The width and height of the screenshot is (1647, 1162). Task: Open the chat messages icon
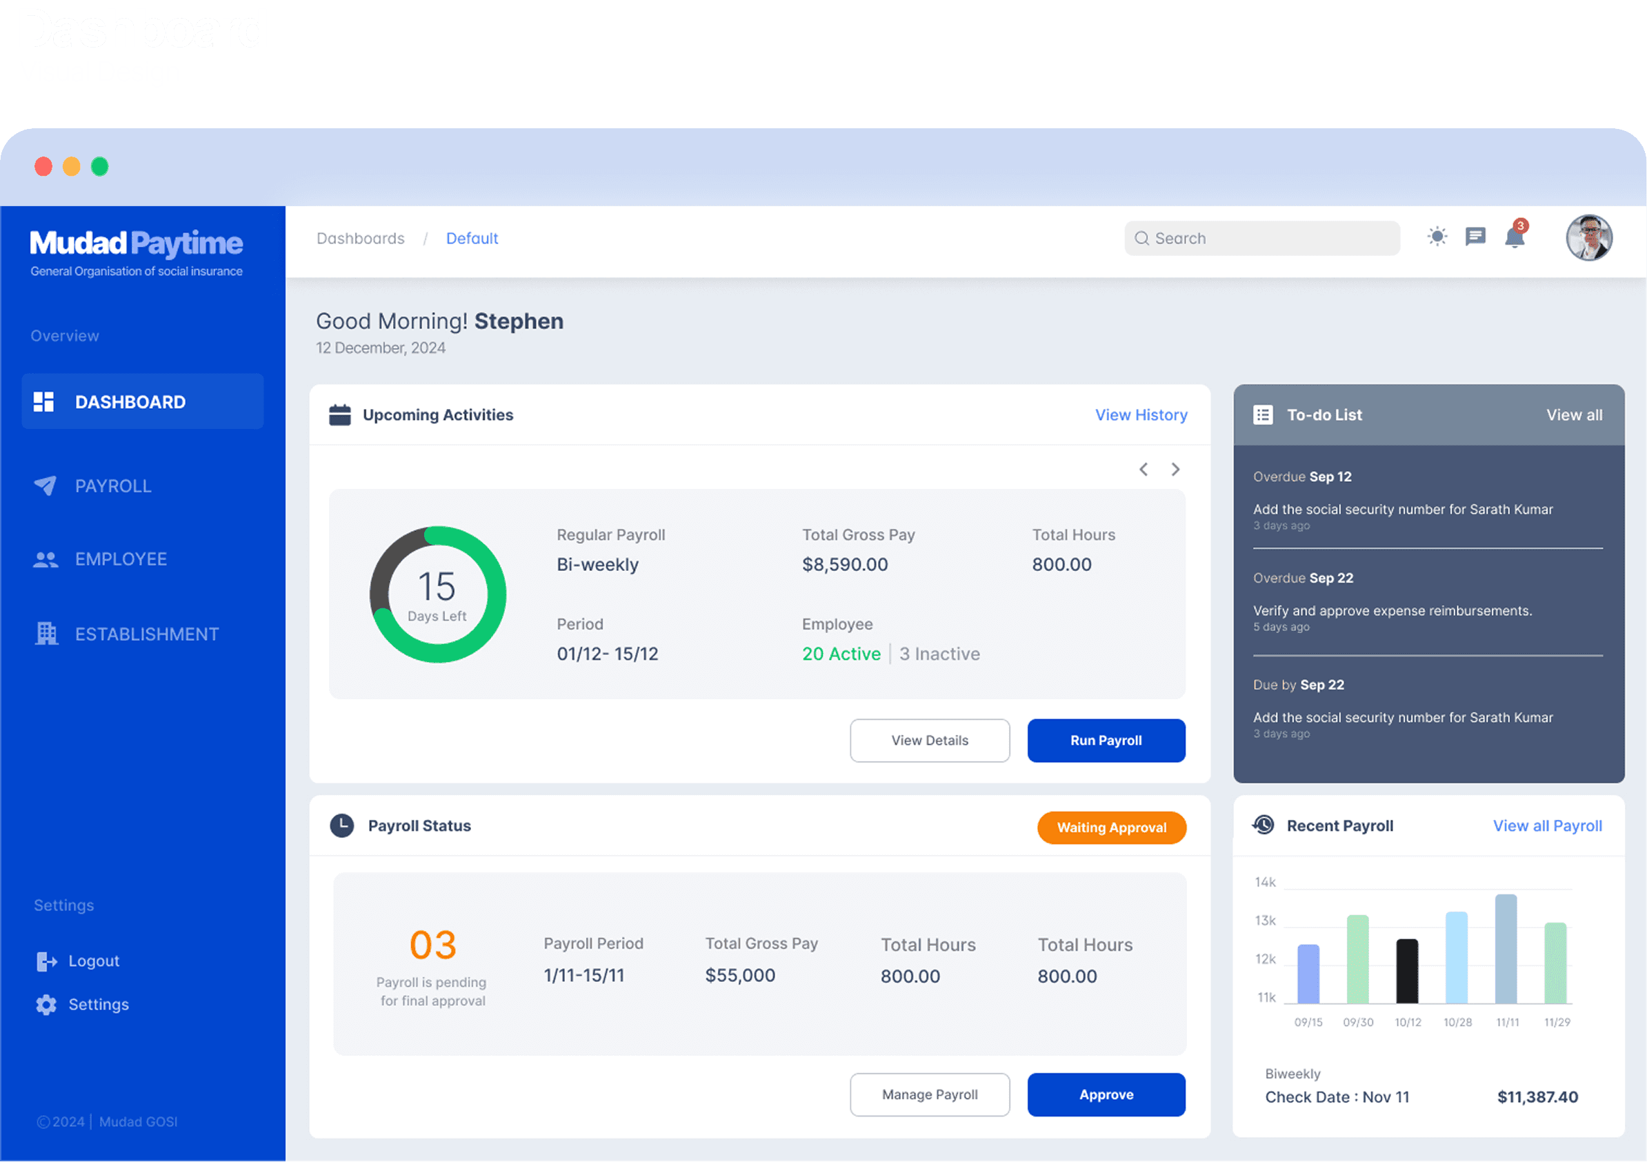click(1475, 237)
